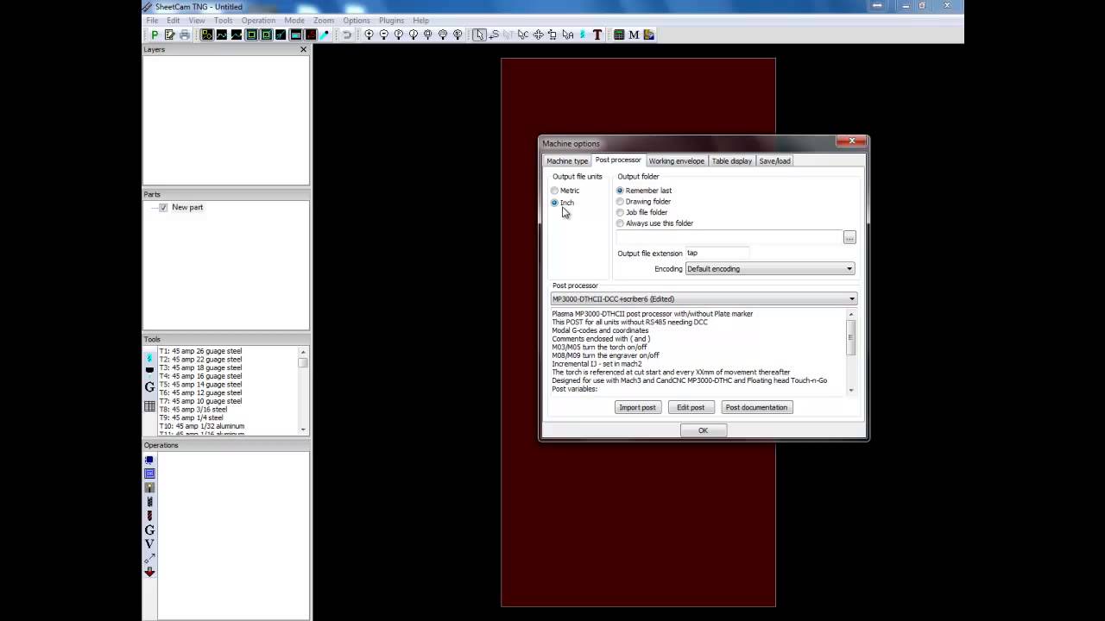Click OK in Machine options dialog
The image size is (1105, 621).
(703, 430)
